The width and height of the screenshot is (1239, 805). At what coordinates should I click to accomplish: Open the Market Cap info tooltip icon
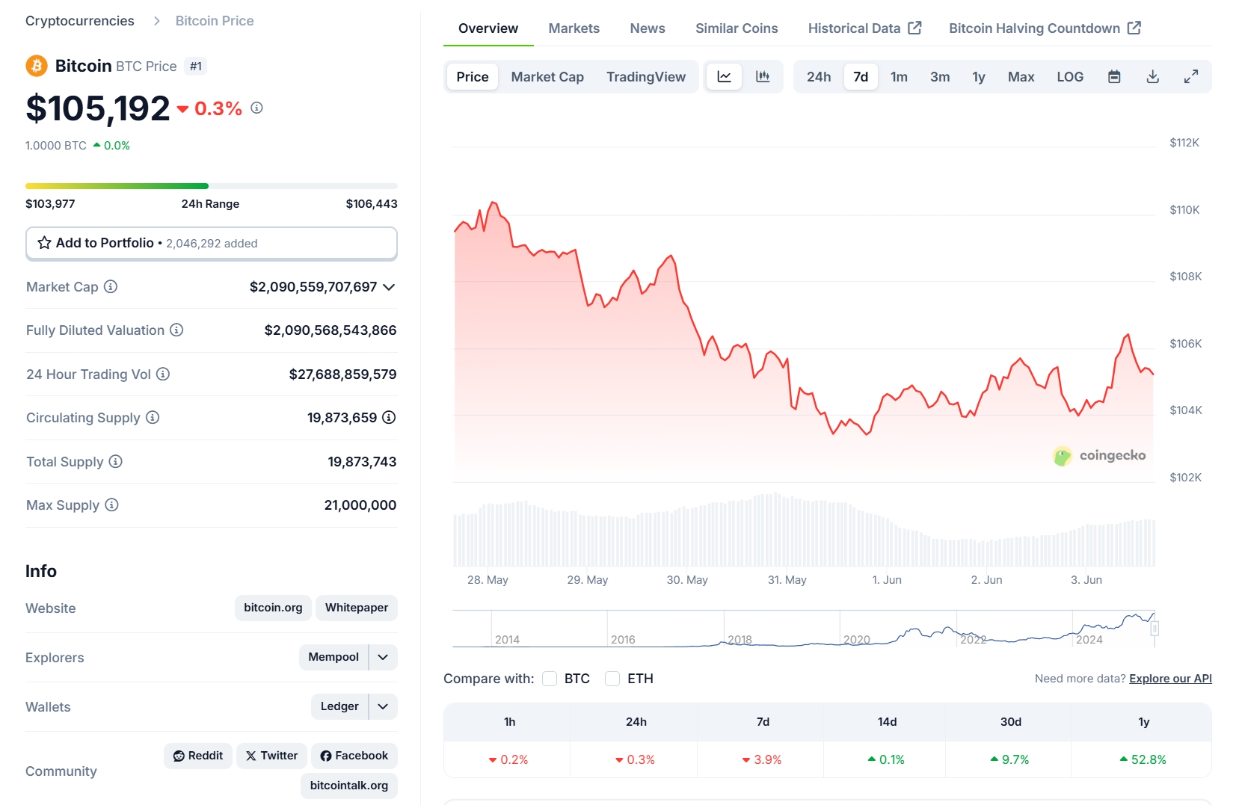tap(111, 286)
